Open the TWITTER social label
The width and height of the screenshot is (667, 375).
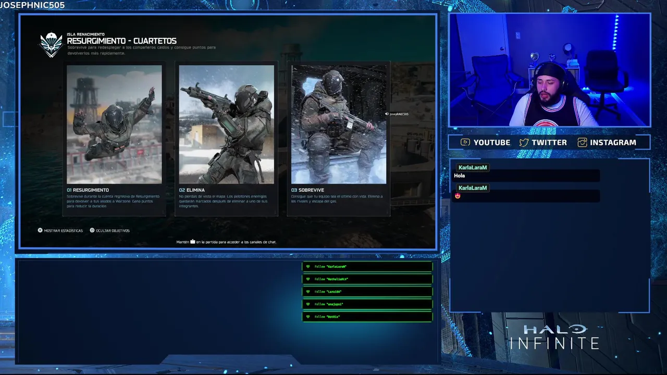[549, 142]
